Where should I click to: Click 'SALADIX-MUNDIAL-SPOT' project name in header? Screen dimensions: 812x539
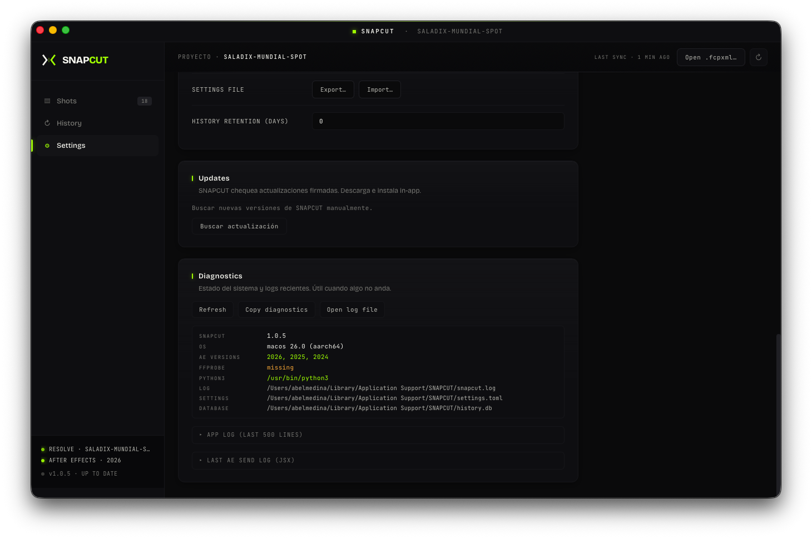[265, 57]
